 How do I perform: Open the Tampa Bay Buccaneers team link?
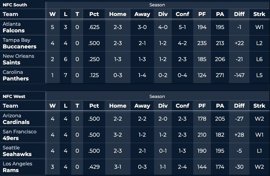[19, 43]
